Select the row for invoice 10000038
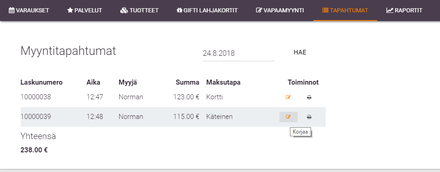The width and height of the screenshot is (440, 172). [173, 97]
